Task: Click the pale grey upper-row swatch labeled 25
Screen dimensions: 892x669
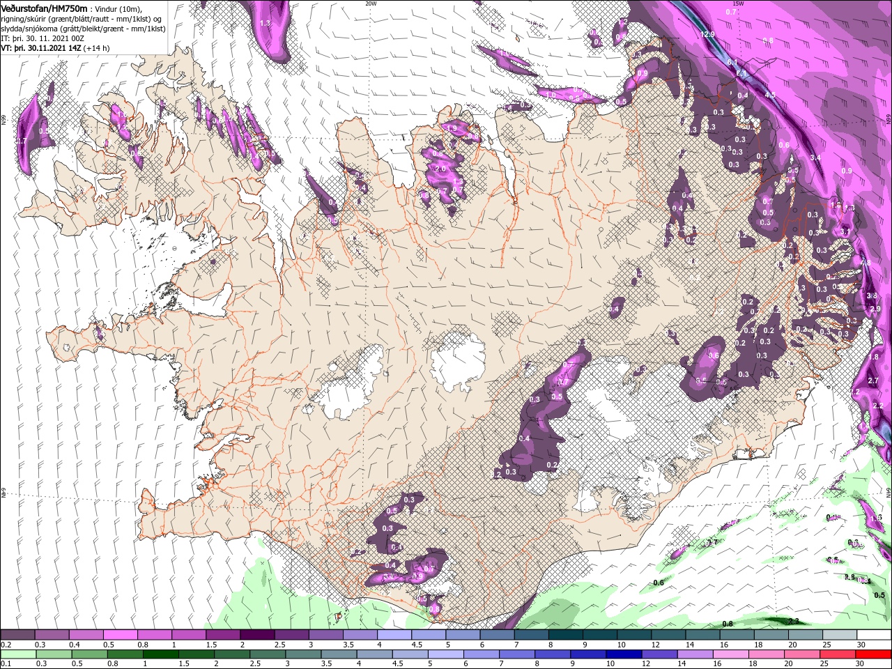Action: [840, 635]
